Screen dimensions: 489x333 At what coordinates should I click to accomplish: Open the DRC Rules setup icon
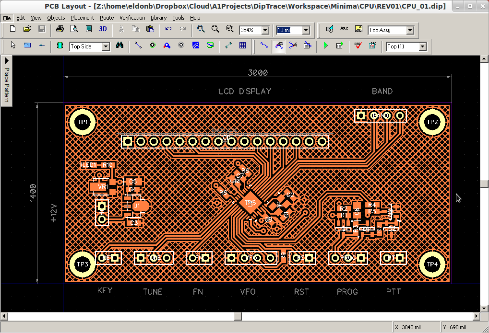(372, 45)
